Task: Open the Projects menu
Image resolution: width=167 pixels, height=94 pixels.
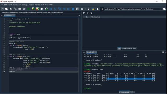Action: (37, 5)
